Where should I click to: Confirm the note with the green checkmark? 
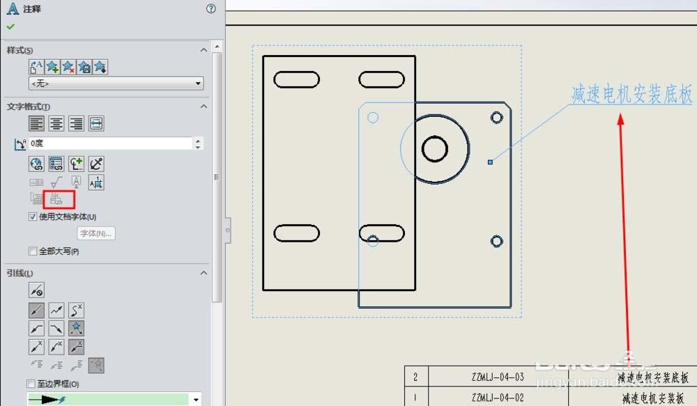(13, 26)
